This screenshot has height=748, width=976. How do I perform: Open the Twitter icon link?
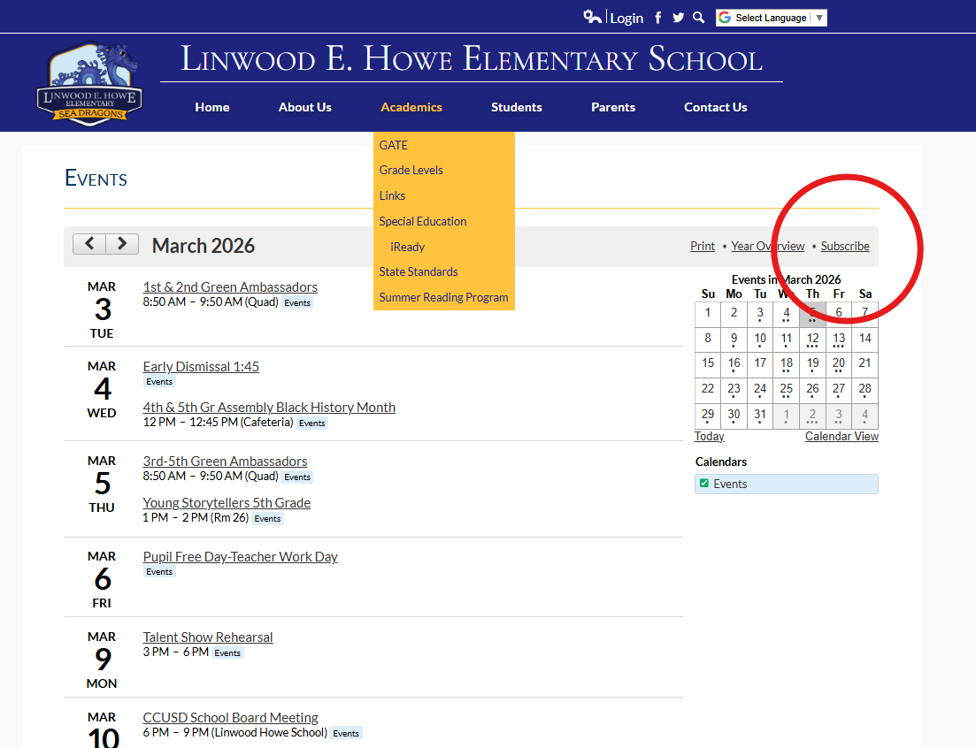click(678, 18)
